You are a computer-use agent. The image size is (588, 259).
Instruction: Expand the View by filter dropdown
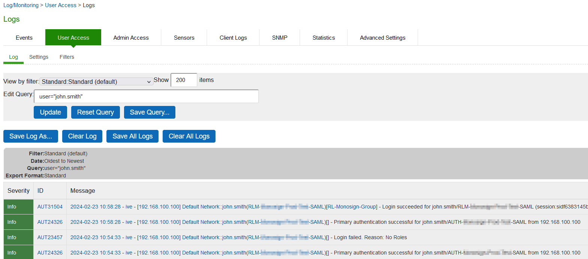pyautogui.click(x=96, y=82)
